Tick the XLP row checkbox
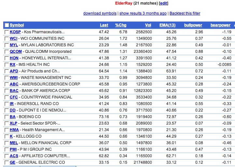The image size is (235, 167). [7, 123]
